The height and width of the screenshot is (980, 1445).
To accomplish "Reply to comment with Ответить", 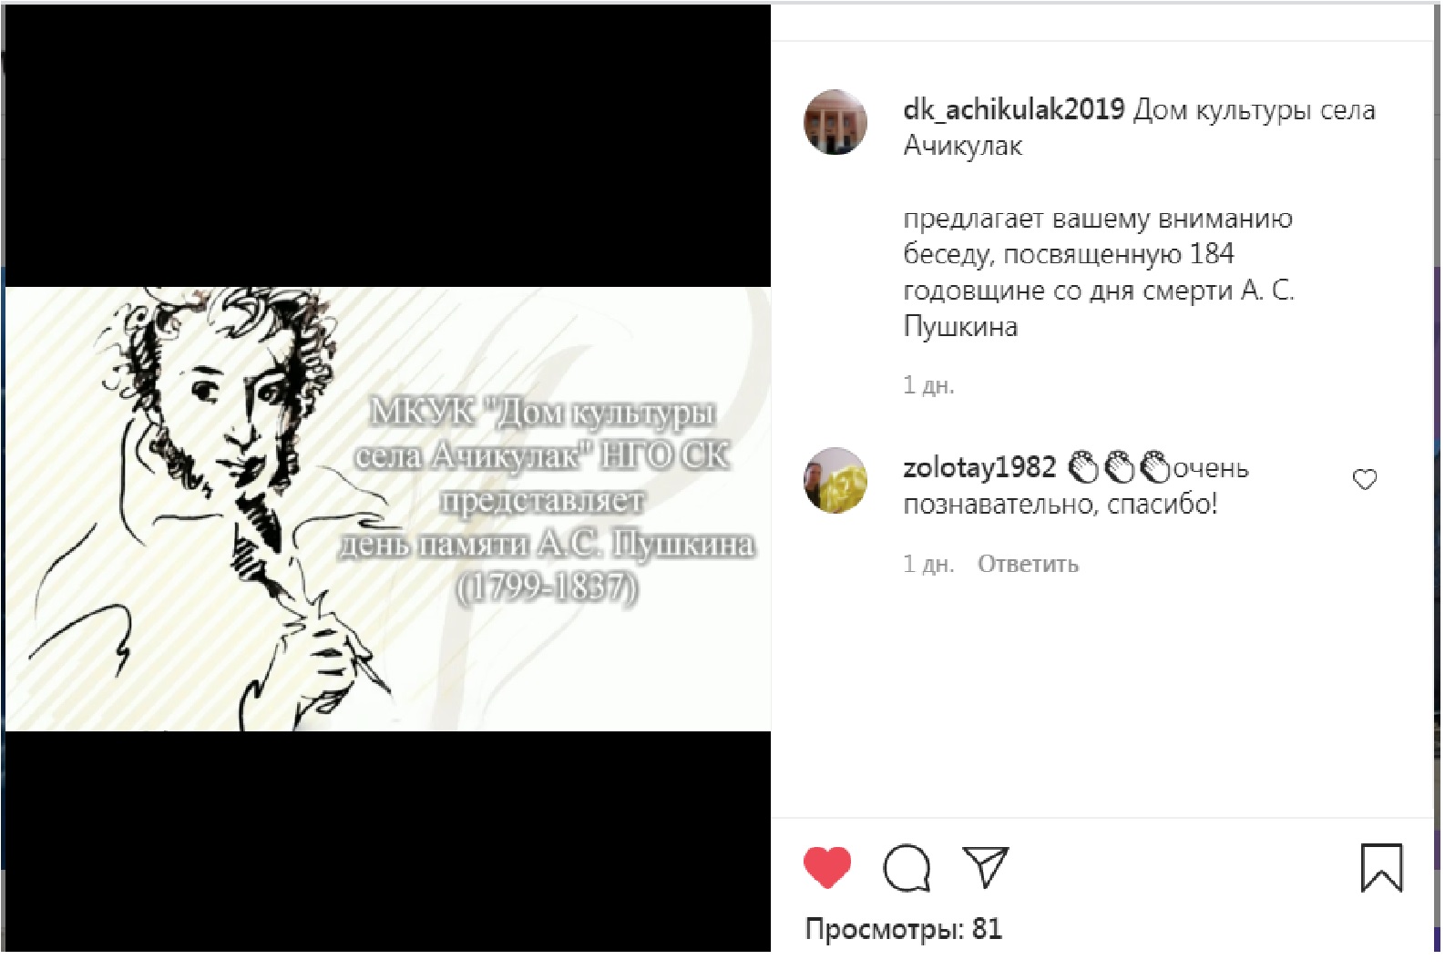I will (1028, 564).
